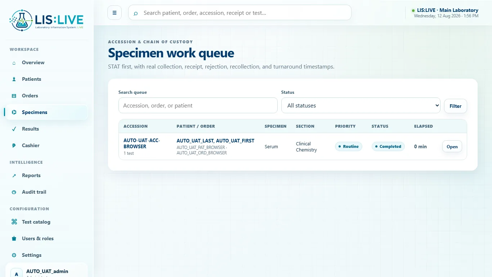Screen dimensions: 492x277
Task: Open the Overview menu item
Action: click(46, 63)
